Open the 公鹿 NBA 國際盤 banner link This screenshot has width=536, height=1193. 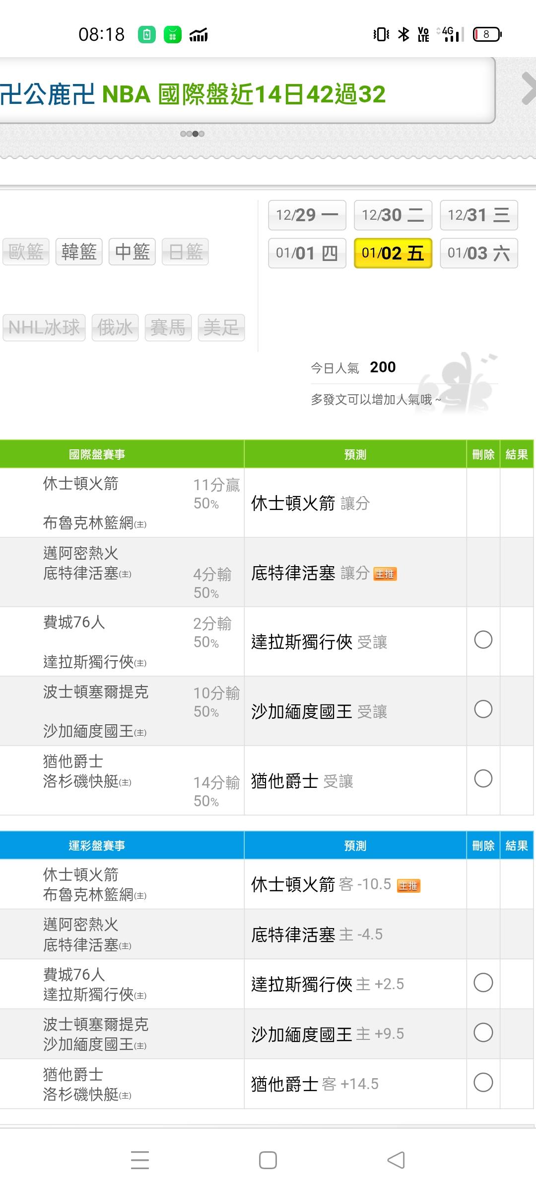tap(194, 94)
